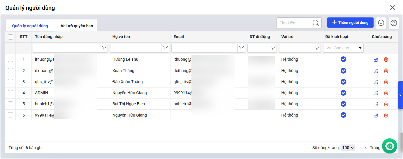The image size is (403, 159).
Task: Sort by Tên đăng nhập column header
Action: pos(49,37)
